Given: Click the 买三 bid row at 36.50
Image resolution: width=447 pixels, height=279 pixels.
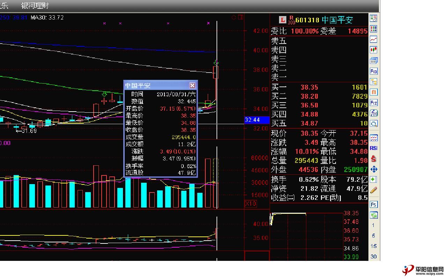Looking at the screenshot, I should tap(319, 105).
